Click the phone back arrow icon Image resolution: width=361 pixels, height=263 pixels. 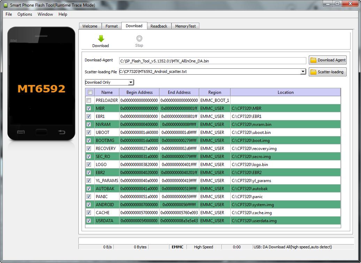pos(61,132)
